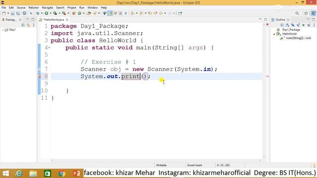
Task: Expand the Day1 project node
Action: [x=3, y=30]
